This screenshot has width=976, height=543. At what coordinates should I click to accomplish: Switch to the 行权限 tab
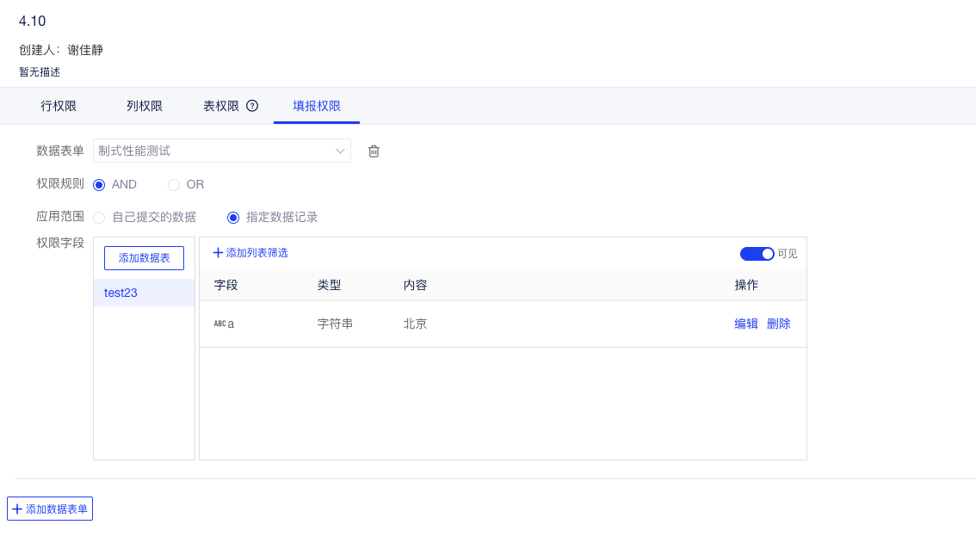click(x=59, y=105)
